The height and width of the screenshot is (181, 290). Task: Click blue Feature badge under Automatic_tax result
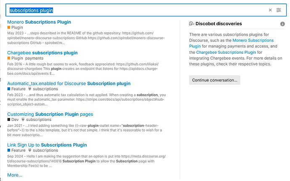pyautogui.click(x=9, y=89)
